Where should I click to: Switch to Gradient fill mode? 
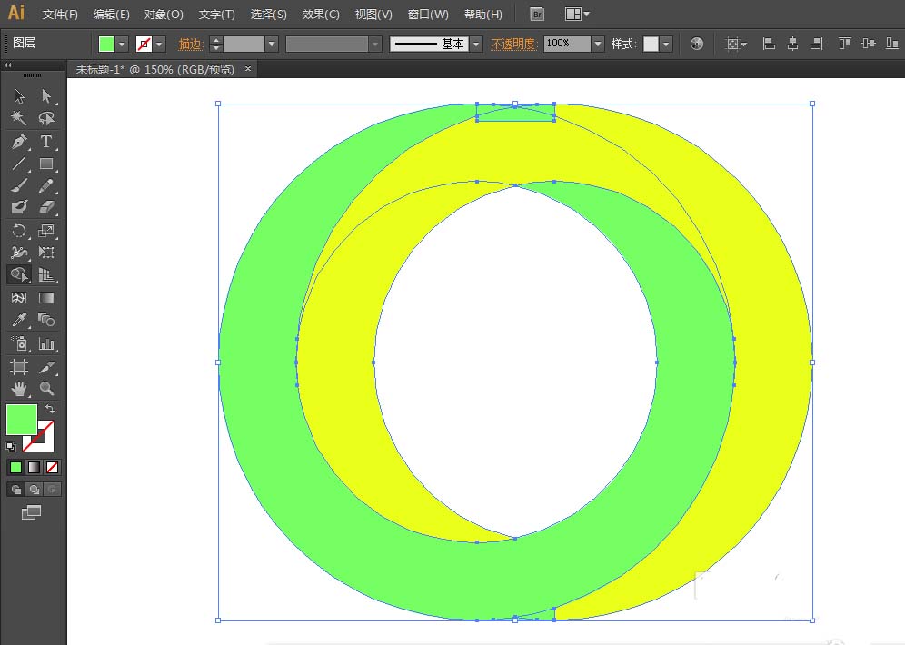(34, 467)
